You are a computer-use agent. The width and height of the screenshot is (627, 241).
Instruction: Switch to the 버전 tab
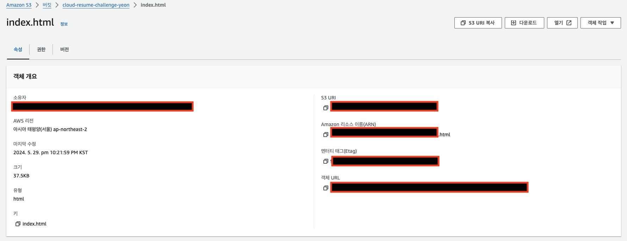click(64, 50)
